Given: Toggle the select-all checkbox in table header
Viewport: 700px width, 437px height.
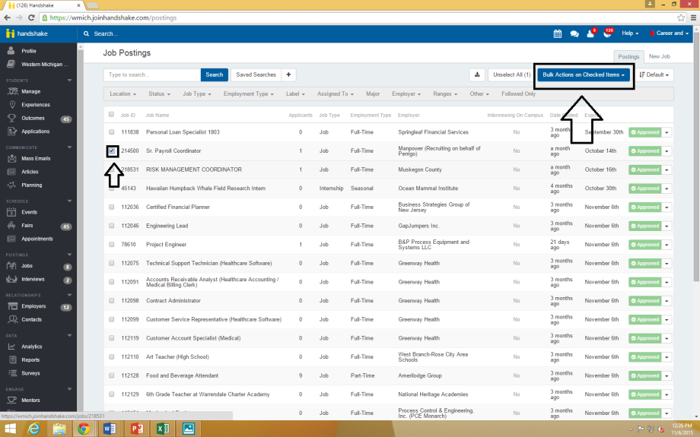Looking at the screenshot, I should pos(111,115).
